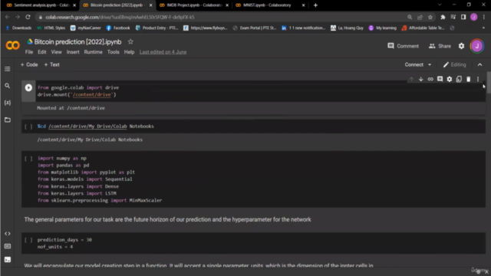Screen dimensions: 491x276
Task: Open the Help menu
Action: tap(129, 52)
